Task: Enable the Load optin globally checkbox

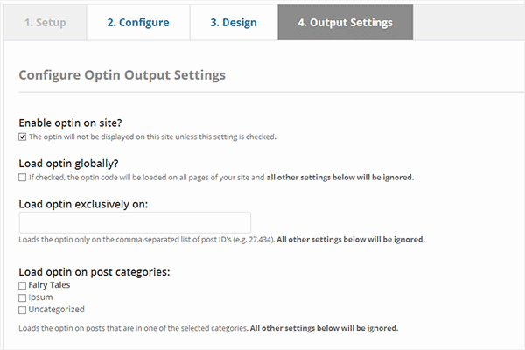Action: (x=23, y=178)
